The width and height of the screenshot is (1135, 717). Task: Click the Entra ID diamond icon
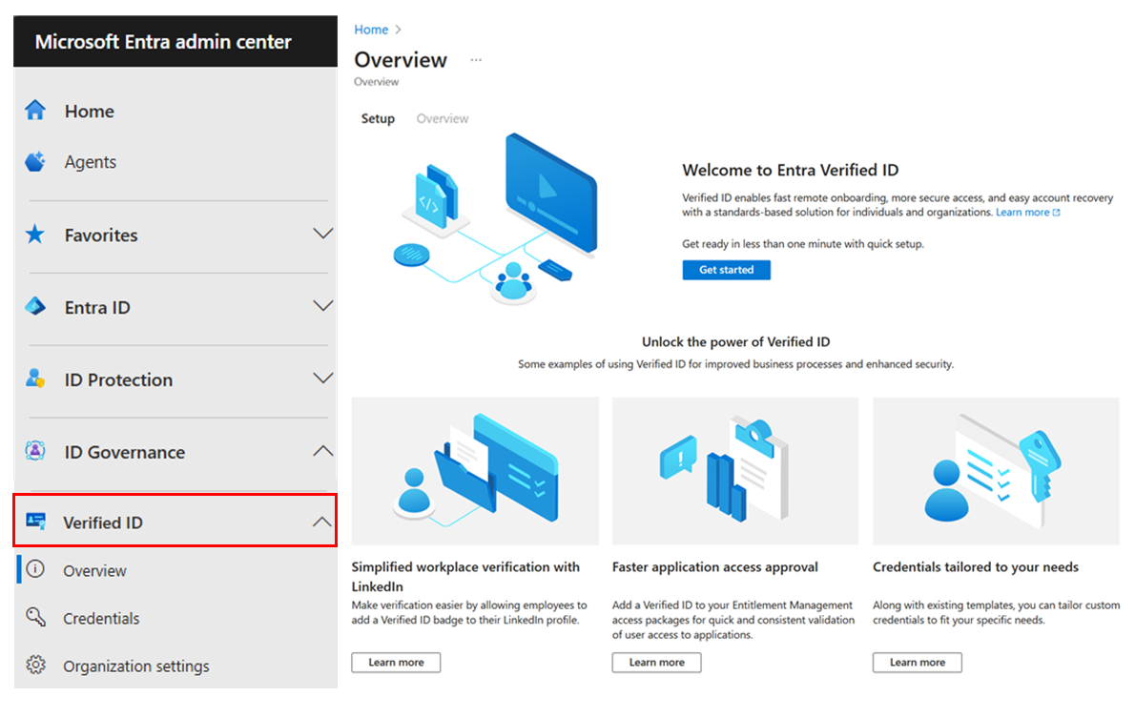click(34, 307)
